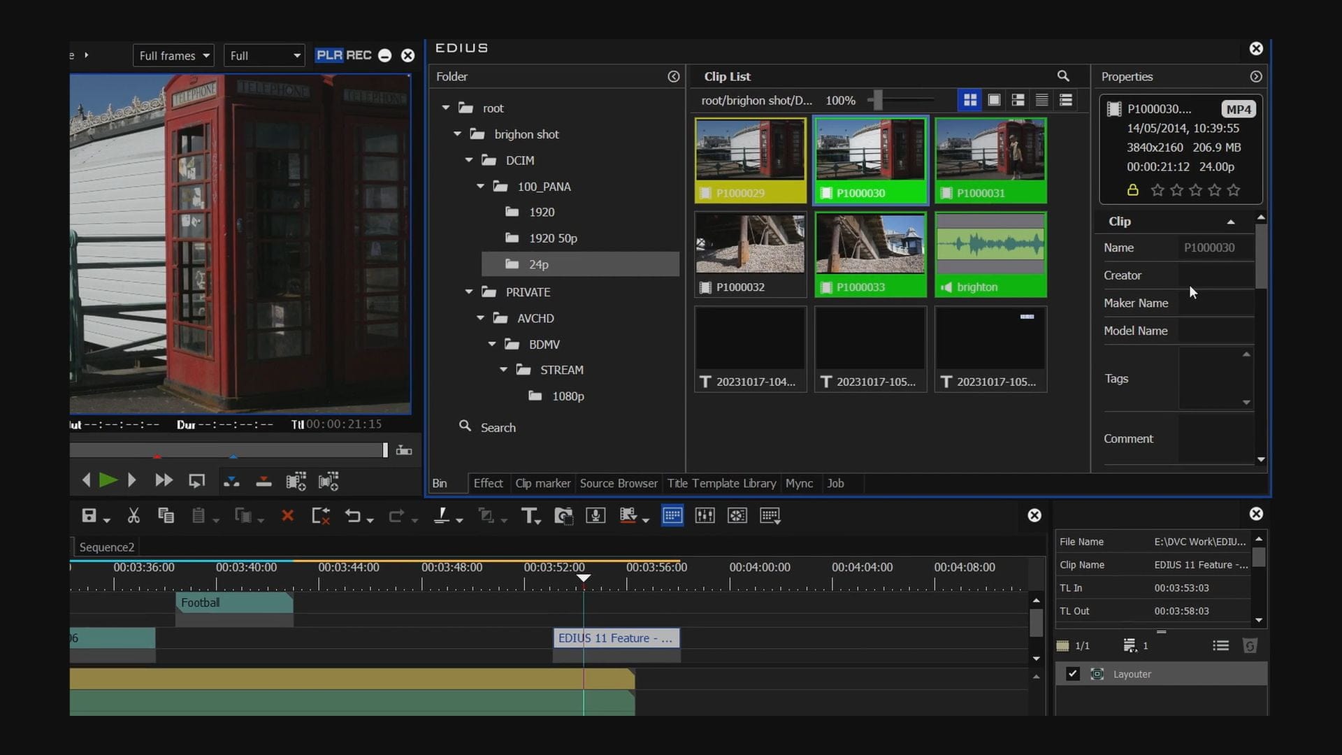This screenshot has width=1342, height=755.
Task: Click the Loop playback icon
Action: tap(196, 480)
